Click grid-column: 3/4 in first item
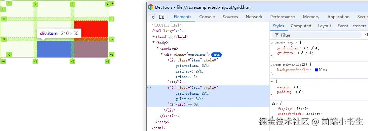Image resolution: width=368 pixels, height=131 pixels. [192, 65]
